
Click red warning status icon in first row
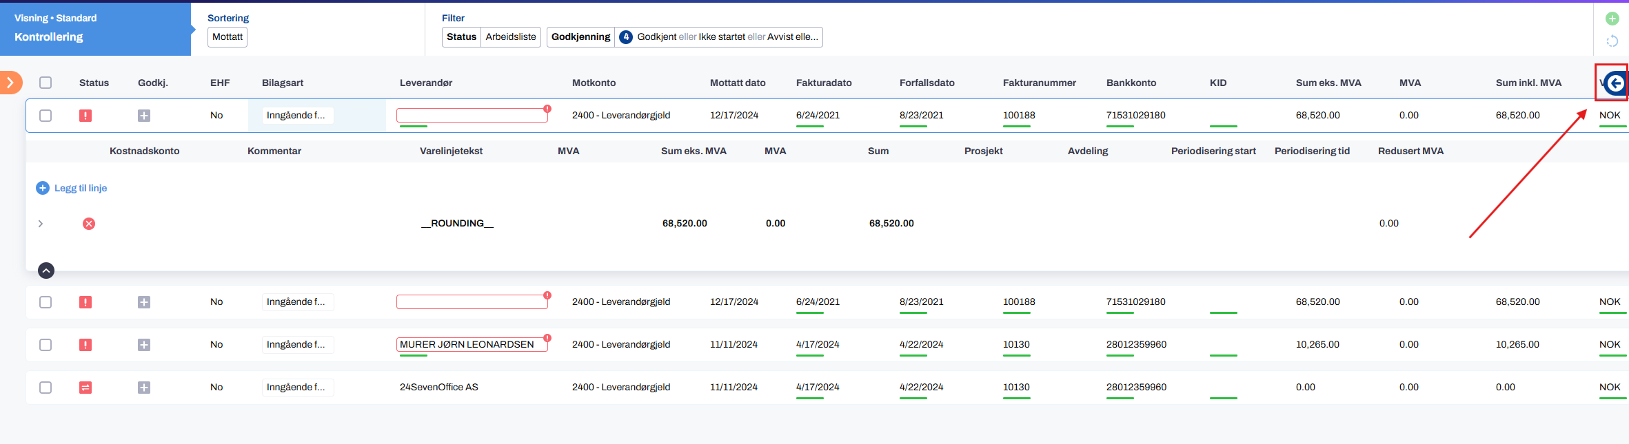click(85, 116)
